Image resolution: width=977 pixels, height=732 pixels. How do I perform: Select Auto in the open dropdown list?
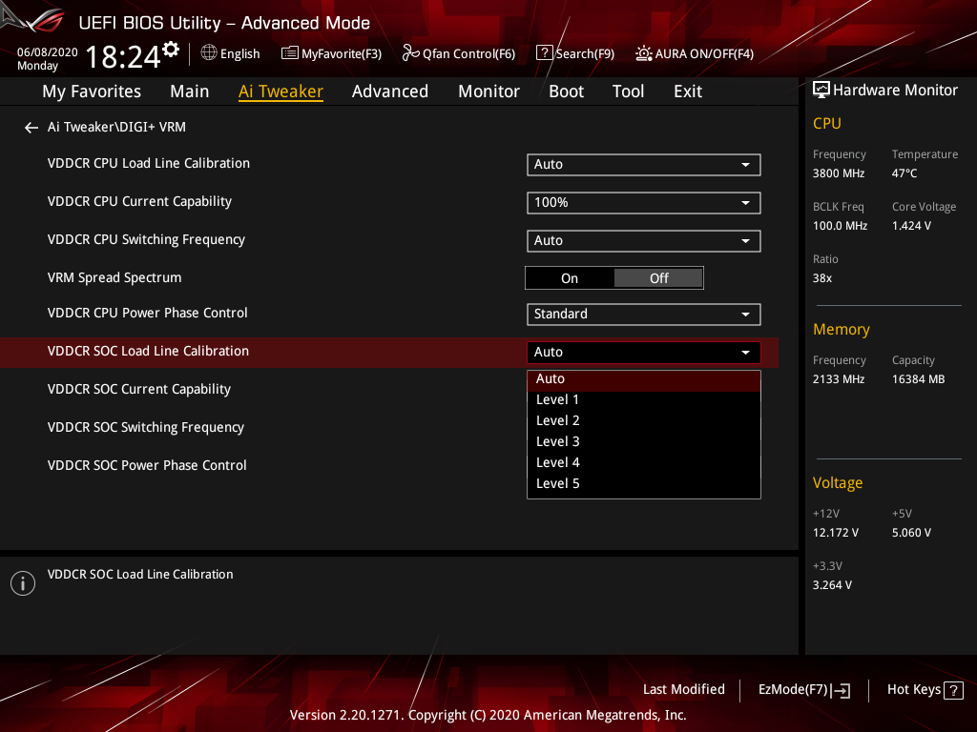pos(644,379)
